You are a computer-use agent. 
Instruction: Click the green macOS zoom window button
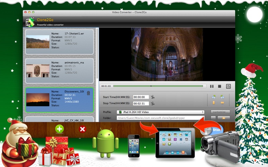[33, 12]
